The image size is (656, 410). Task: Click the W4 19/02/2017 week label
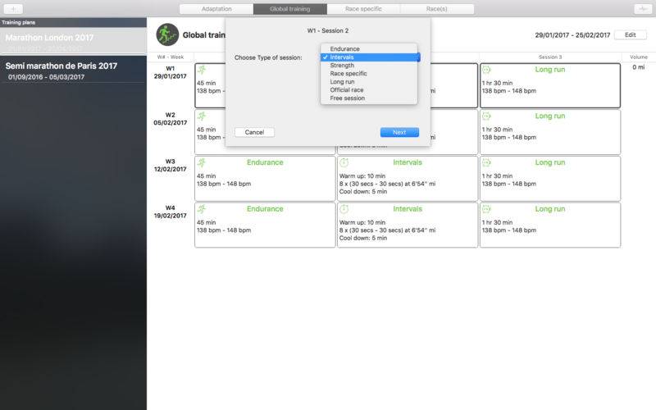(x=171, y=212)
